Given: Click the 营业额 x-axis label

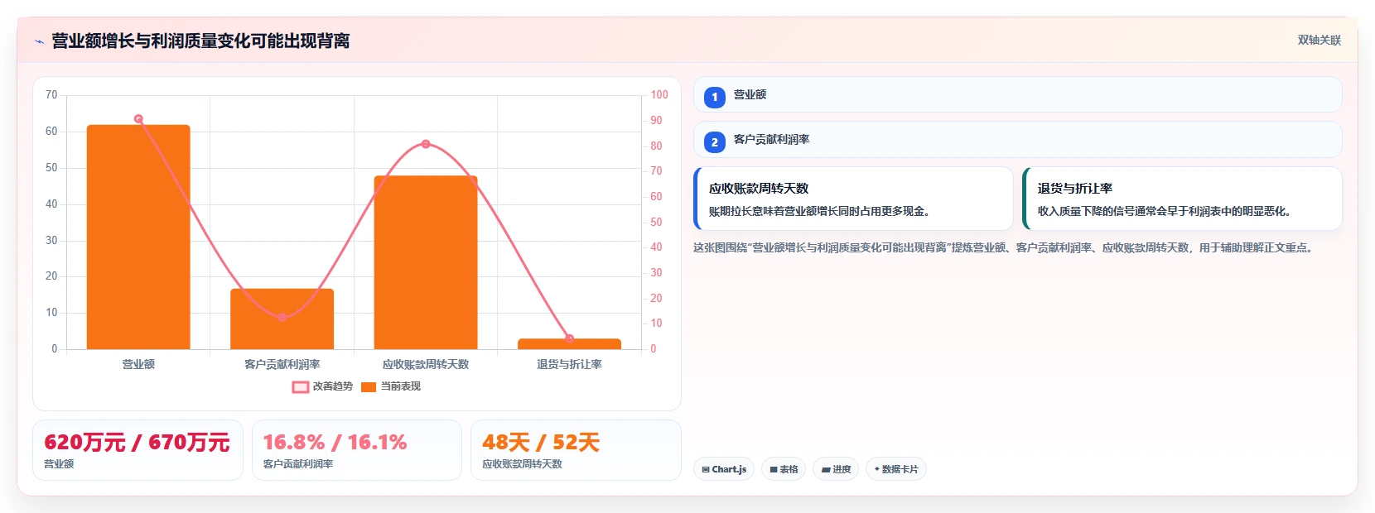Looking at the screenshot, I should coord(138,364).
